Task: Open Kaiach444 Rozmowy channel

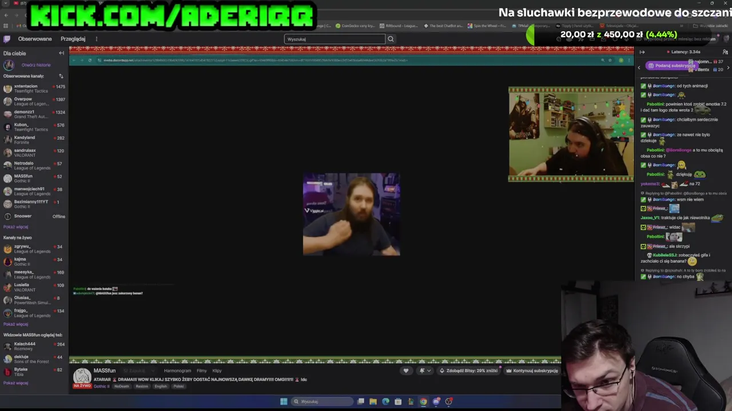Action: tap(34, 346)
